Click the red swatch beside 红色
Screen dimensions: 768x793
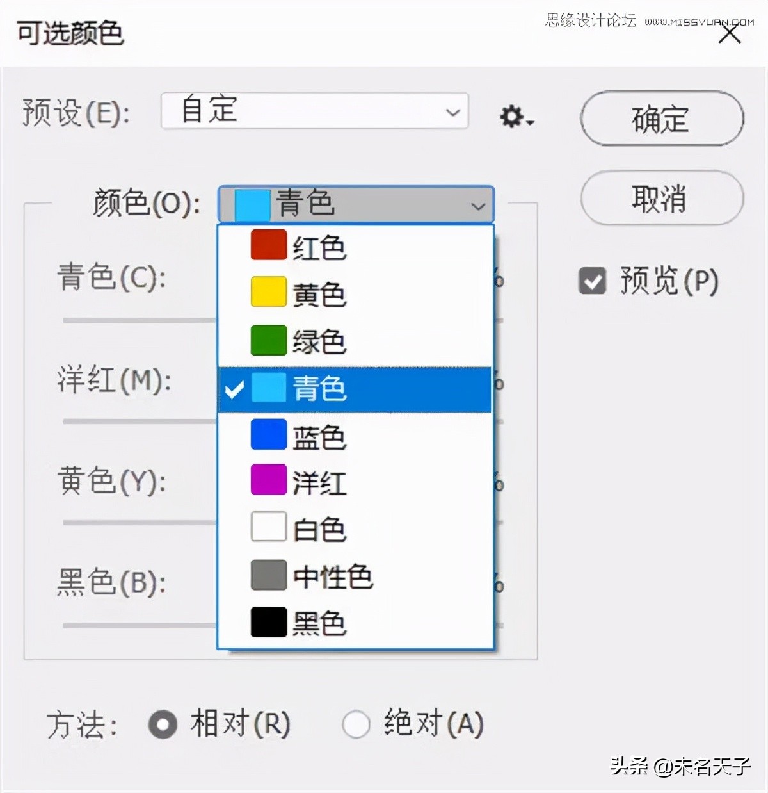268,244
